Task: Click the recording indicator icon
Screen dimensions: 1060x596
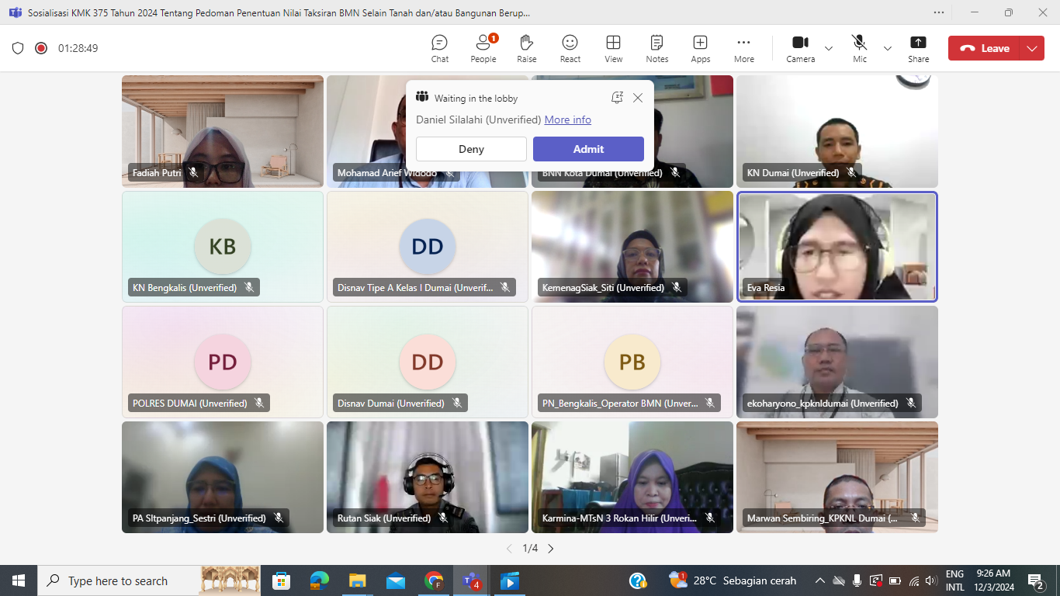Action: click(41, 48)
